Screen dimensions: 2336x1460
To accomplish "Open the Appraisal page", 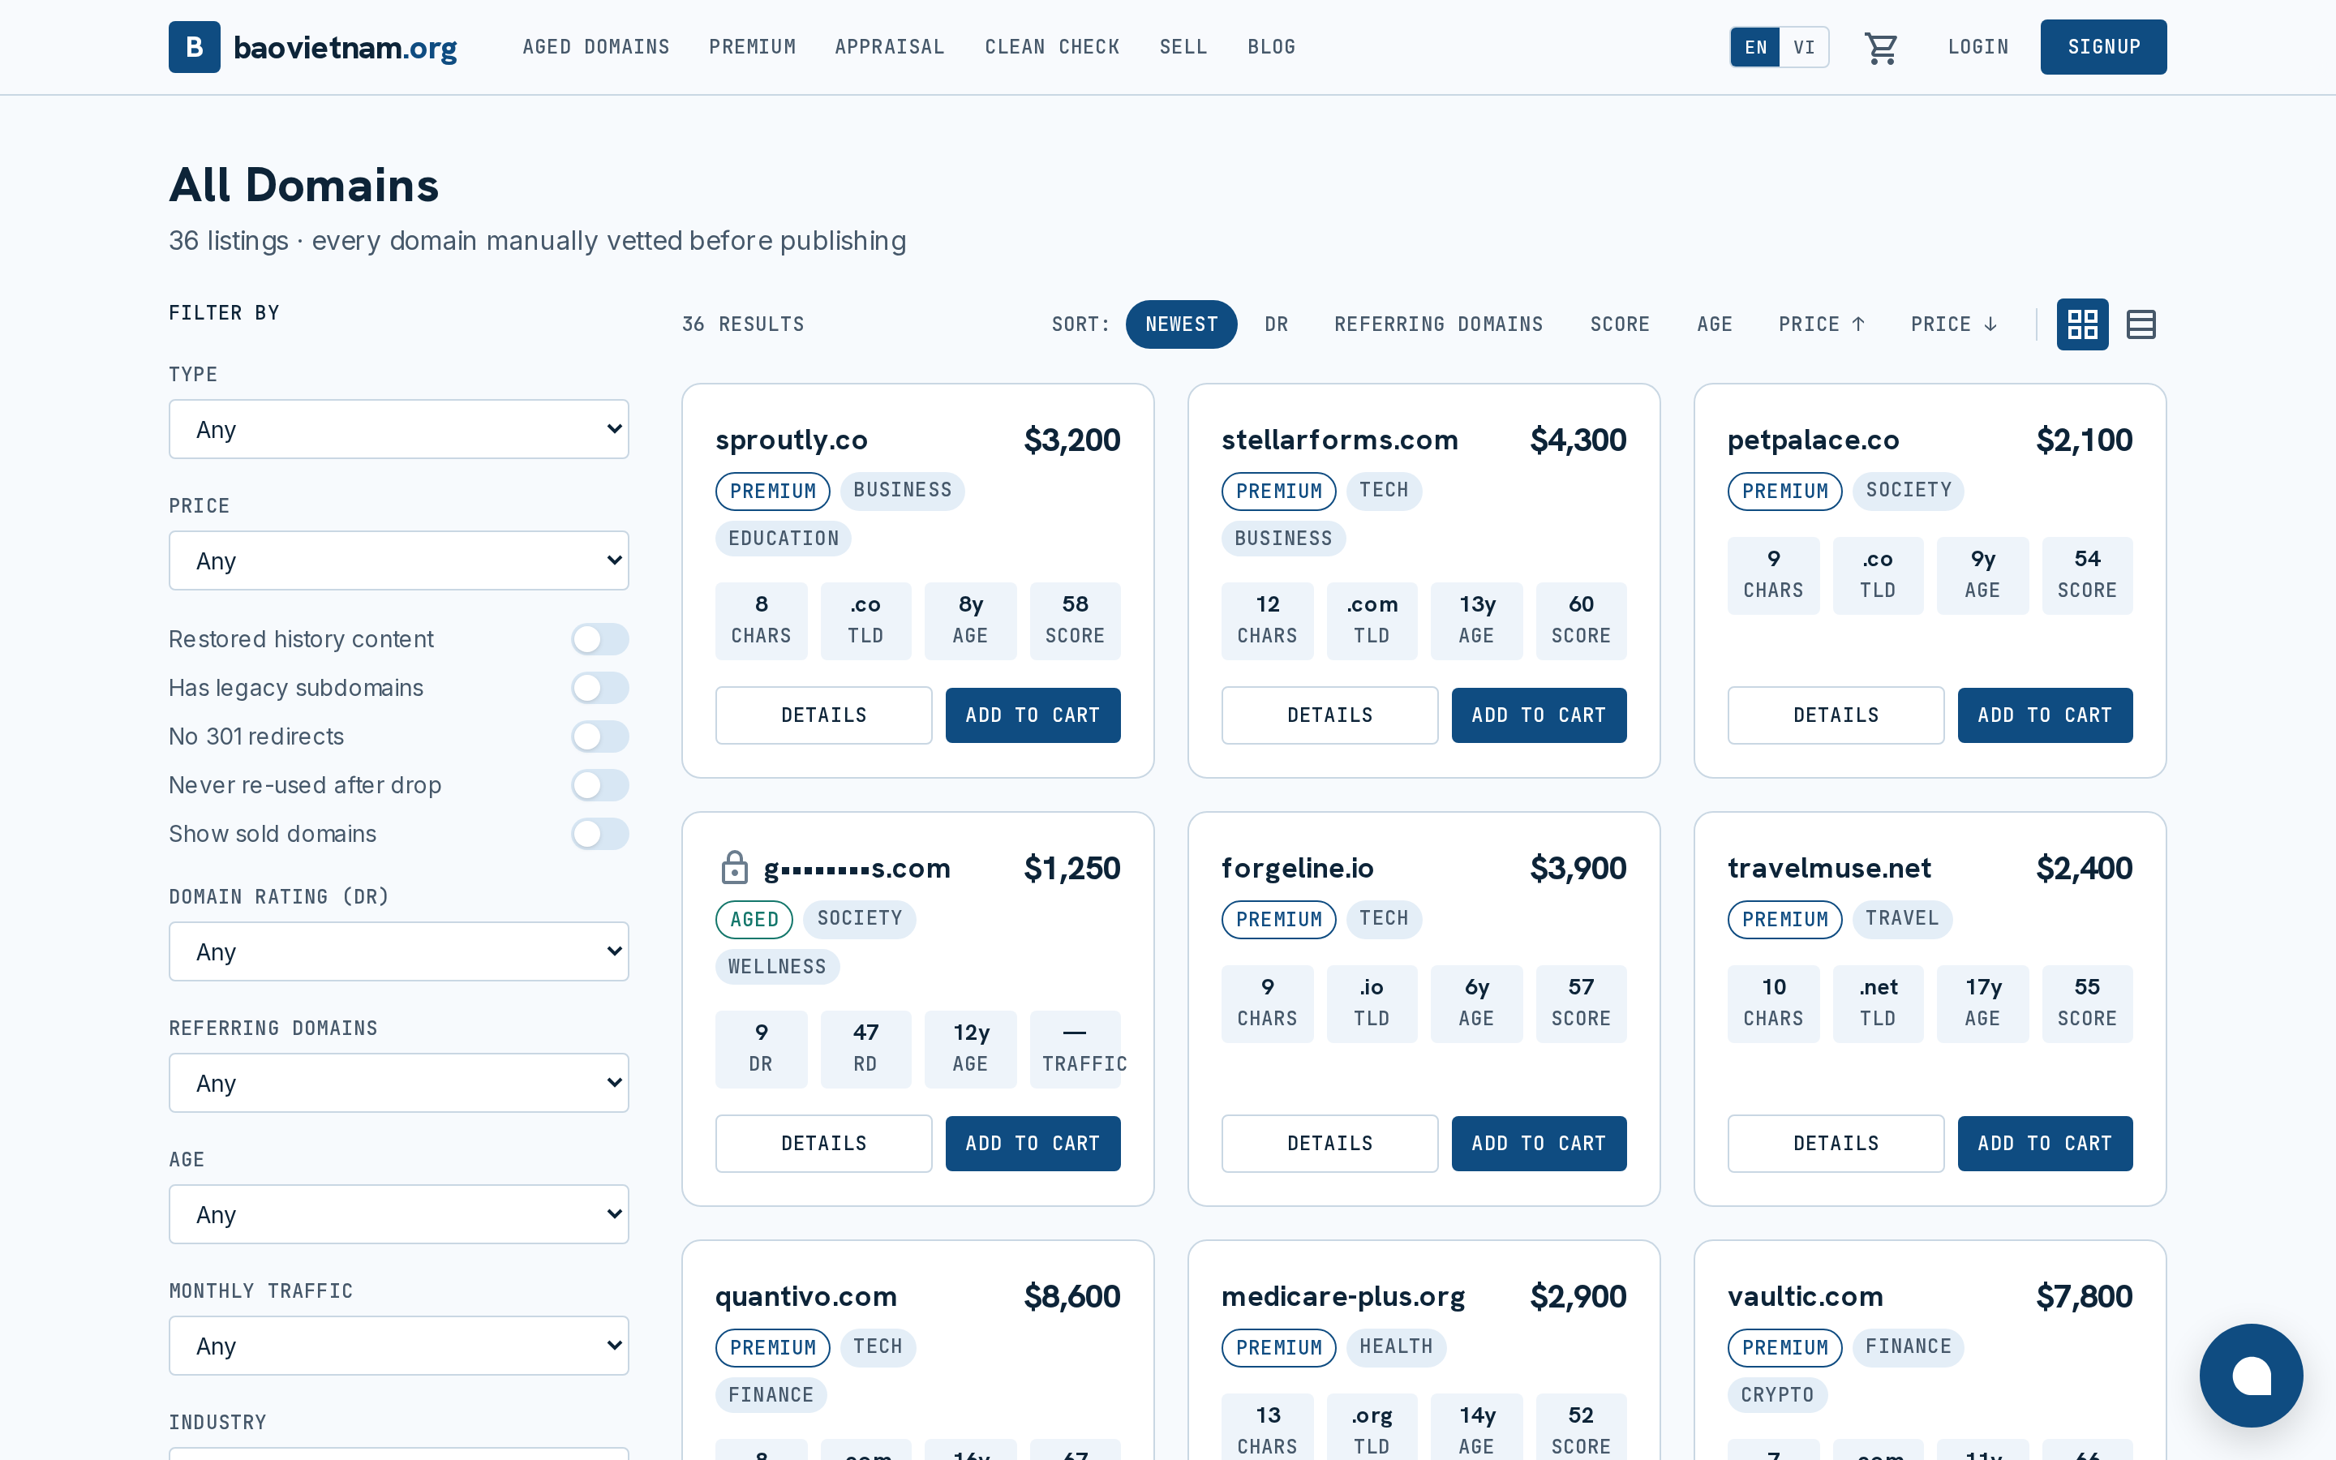I will coord(889,47).
